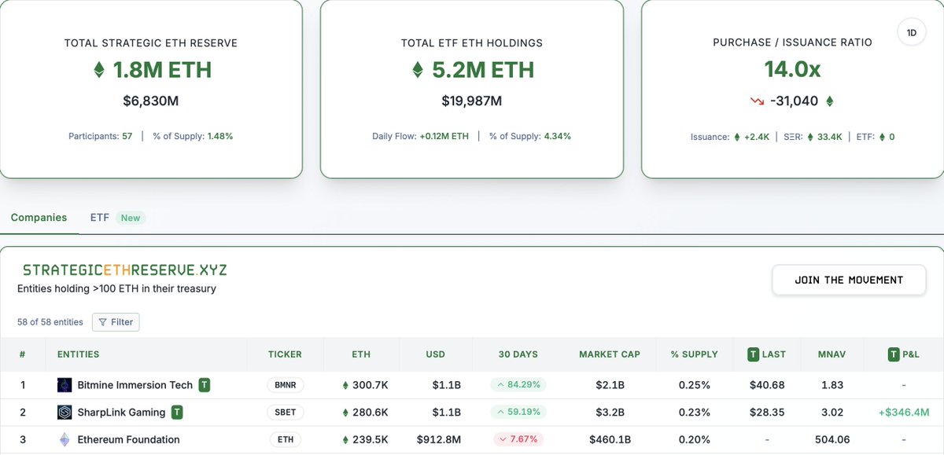Click the ETH icon next to SER 33.4K
This screenshot has width=944, height=455.
(810, 137)
